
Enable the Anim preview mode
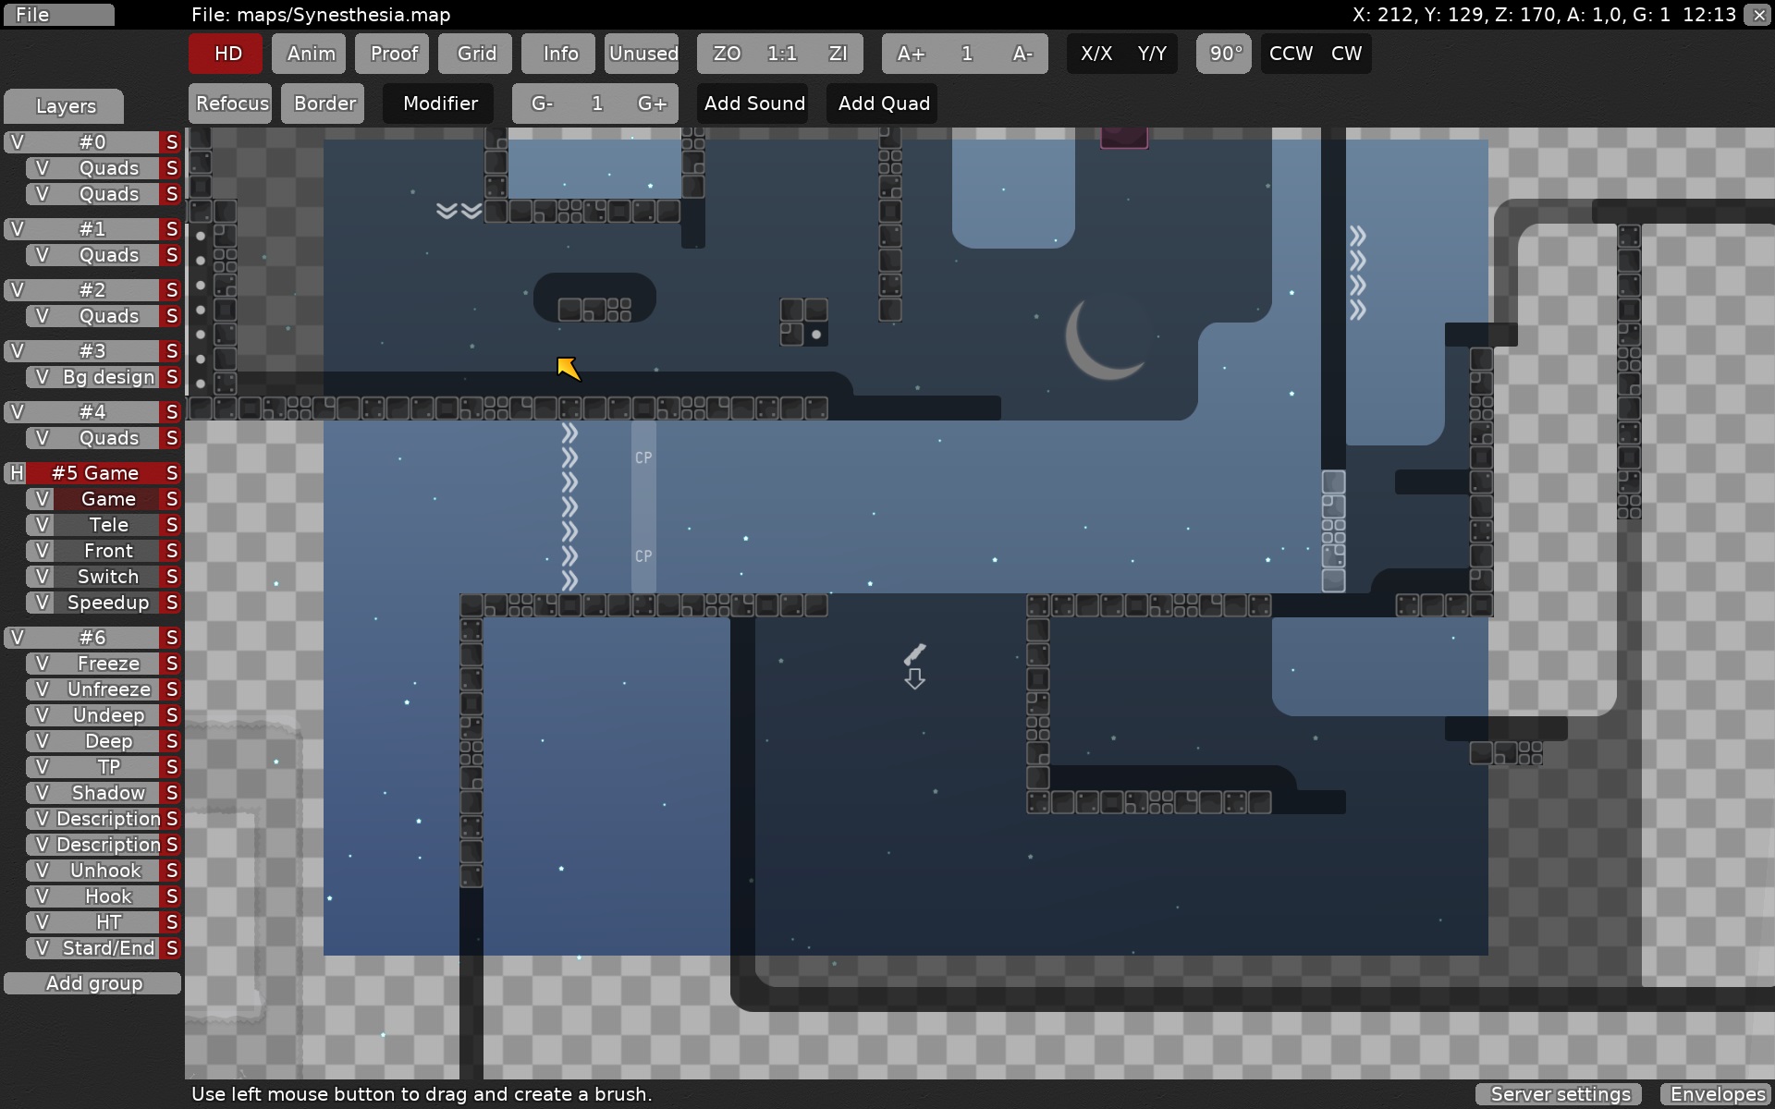[x=308, y=53]
